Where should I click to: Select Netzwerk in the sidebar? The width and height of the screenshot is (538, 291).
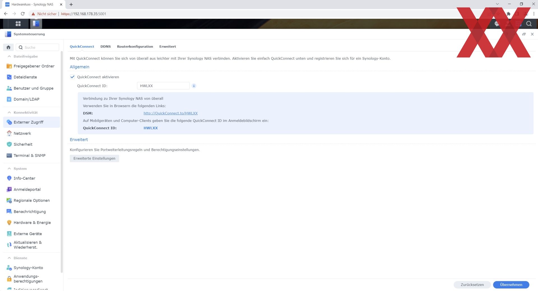pyautogui.click(x=31, y=133)
